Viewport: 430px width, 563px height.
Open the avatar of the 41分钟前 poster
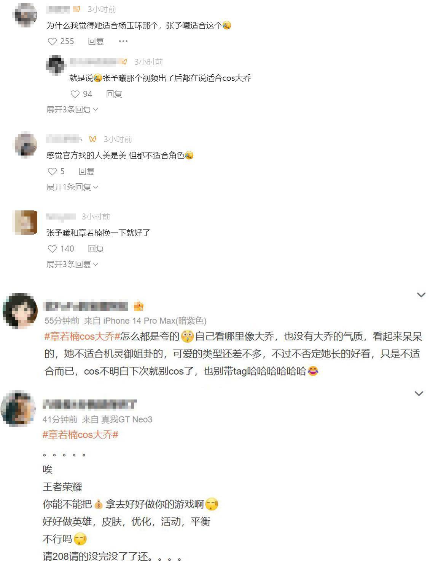[19, 408]
